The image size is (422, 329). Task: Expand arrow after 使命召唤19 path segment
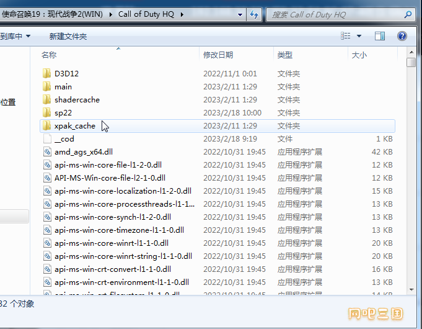111,14
